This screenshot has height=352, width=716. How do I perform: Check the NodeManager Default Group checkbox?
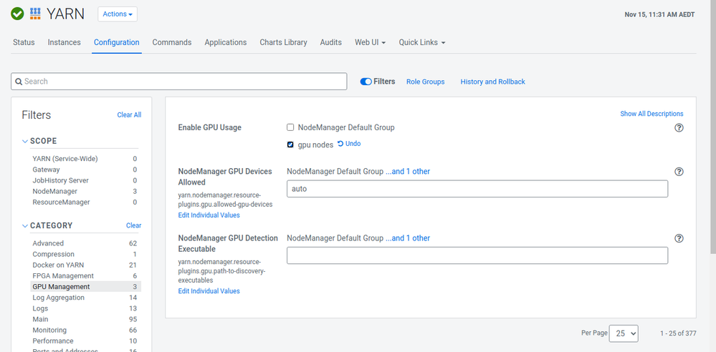tap(290, 127)
